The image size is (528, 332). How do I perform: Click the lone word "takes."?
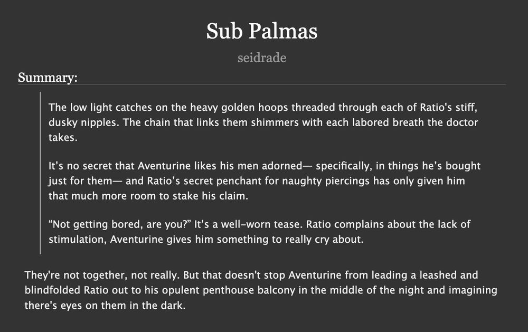point(63,137)
